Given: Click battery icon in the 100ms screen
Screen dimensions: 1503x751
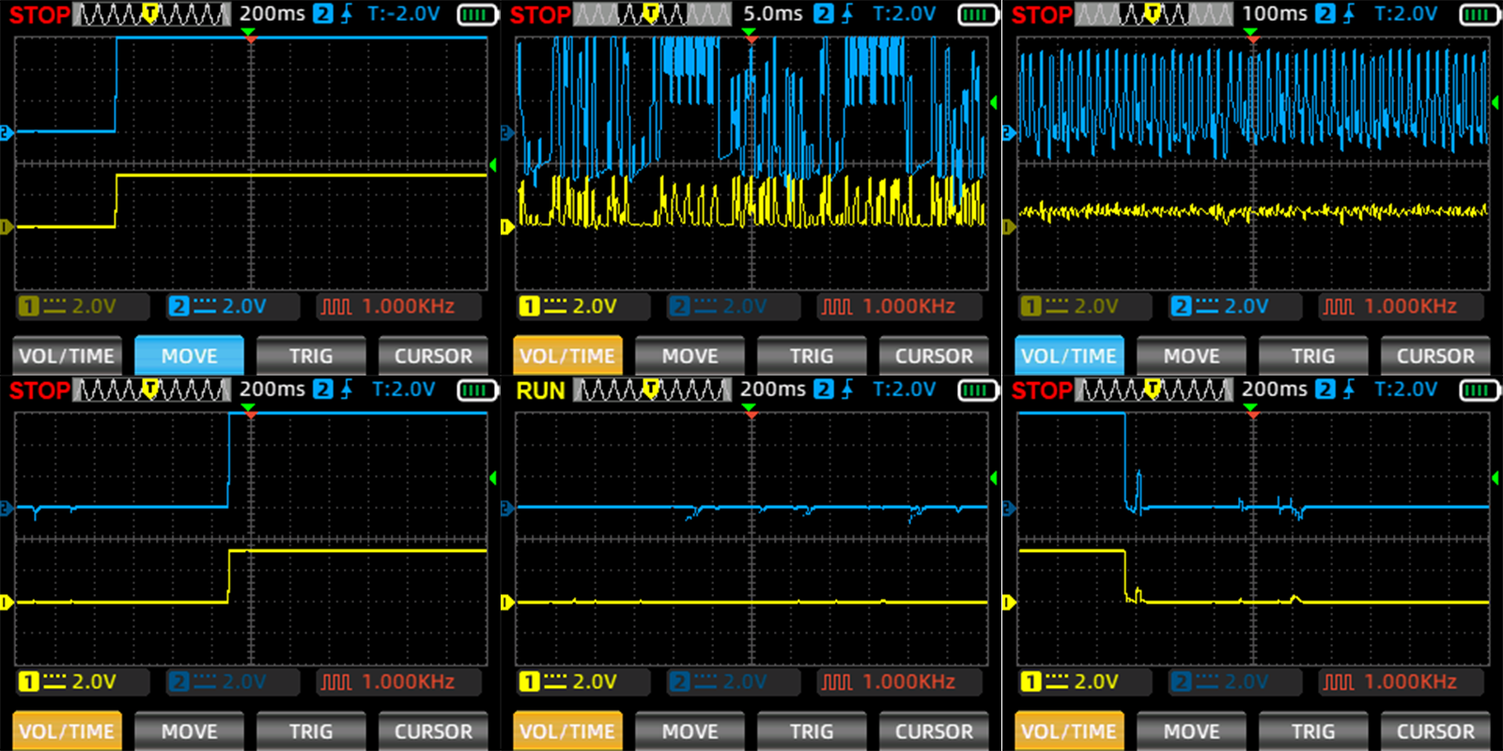Looking at the screenshot, I should 1479,14.
